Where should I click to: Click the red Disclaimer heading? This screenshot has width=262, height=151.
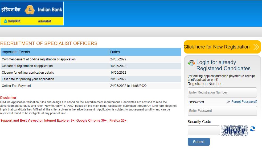click(x=8, y=98)
